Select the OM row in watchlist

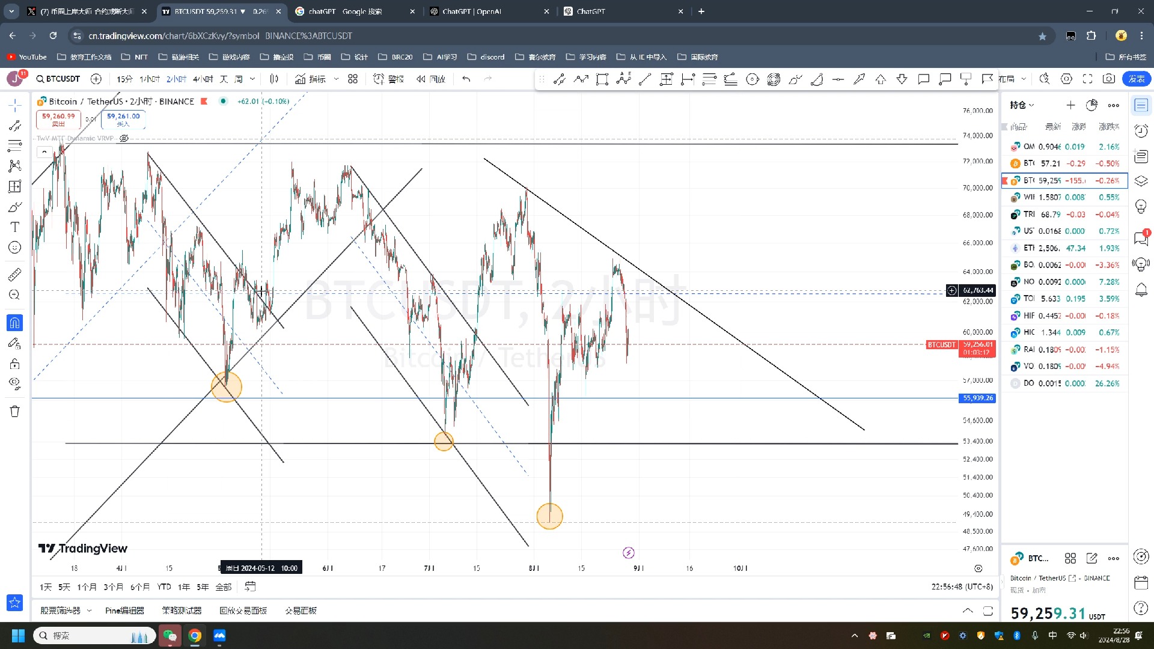[1064, 147]
